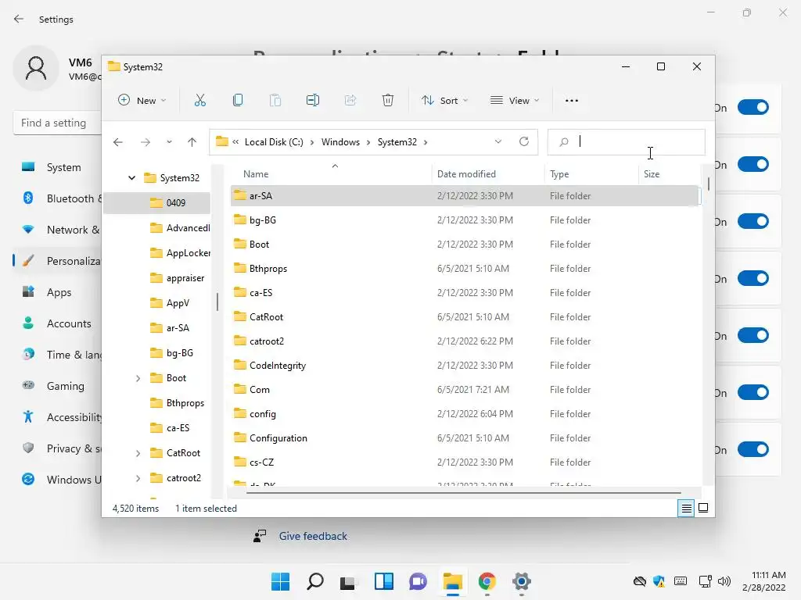Go forward with Explorer forward arrow
This screenshot has height=600, width=801.
click(x=145, y=142)
